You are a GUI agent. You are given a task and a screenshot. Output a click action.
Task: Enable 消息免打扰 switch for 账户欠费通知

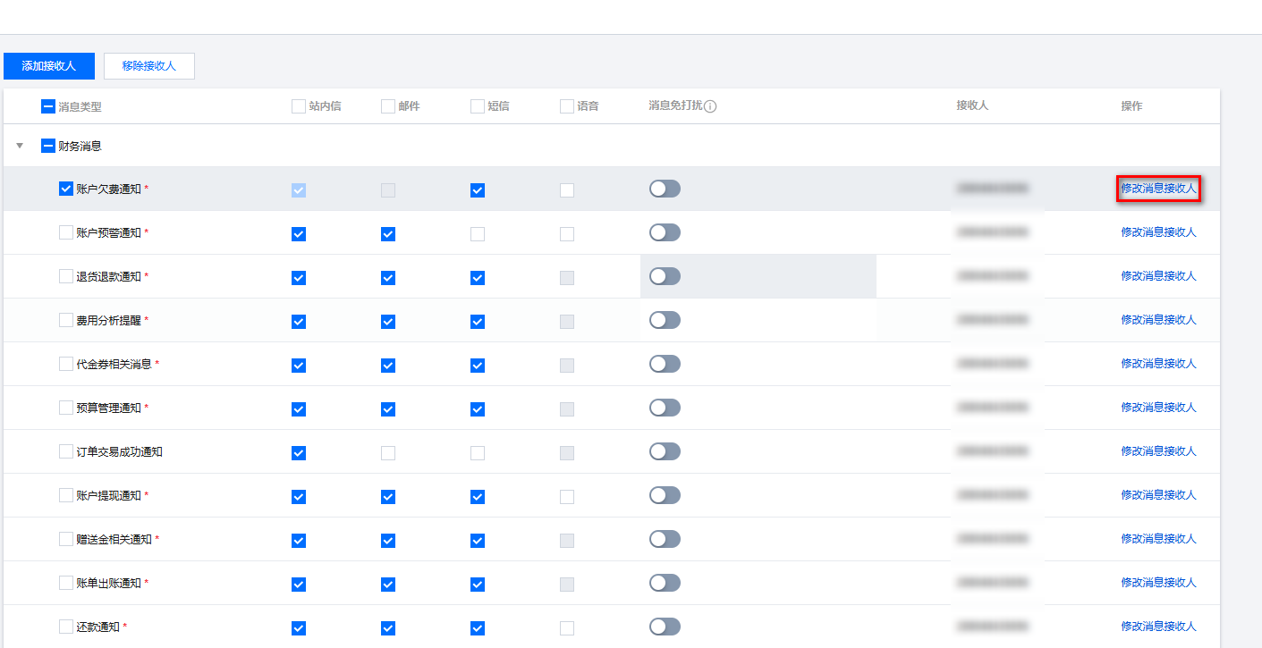(x=665, y=189)
